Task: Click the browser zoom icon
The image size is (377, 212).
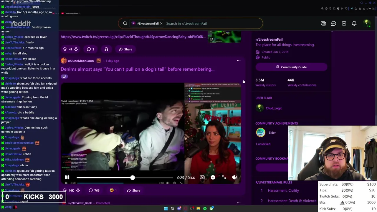Action: pos(322,9)
